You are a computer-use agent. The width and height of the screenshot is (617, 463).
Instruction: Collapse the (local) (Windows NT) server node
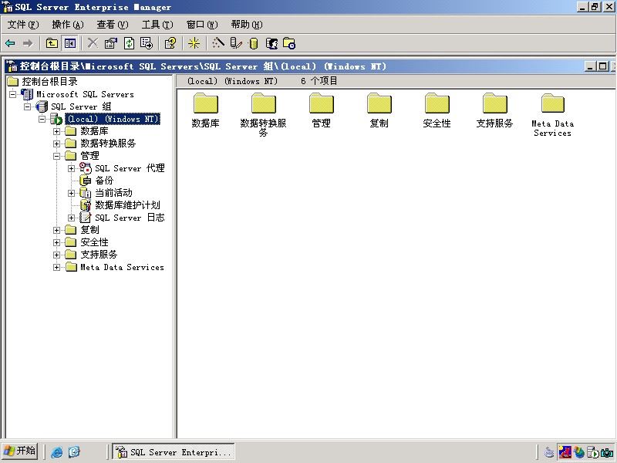coord(42,119)
